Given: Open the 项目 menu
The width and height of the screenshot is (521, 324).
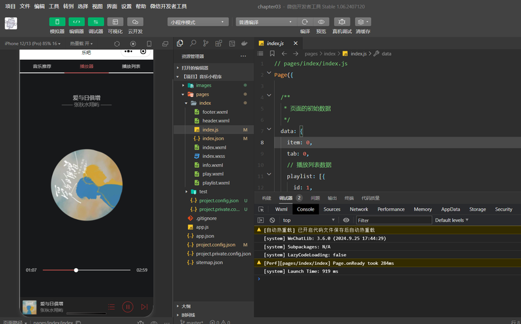Looking at the screenshot, I should coord(10,7).
